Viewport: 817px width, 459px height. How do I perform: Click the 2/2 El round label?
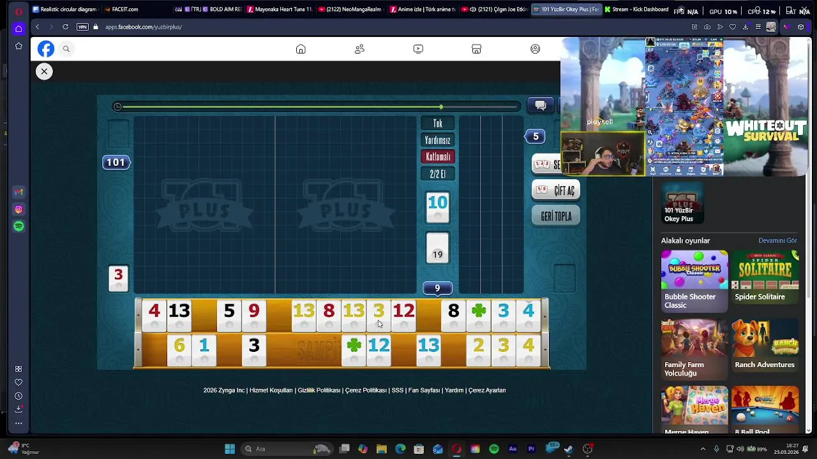tap(438, 174)
